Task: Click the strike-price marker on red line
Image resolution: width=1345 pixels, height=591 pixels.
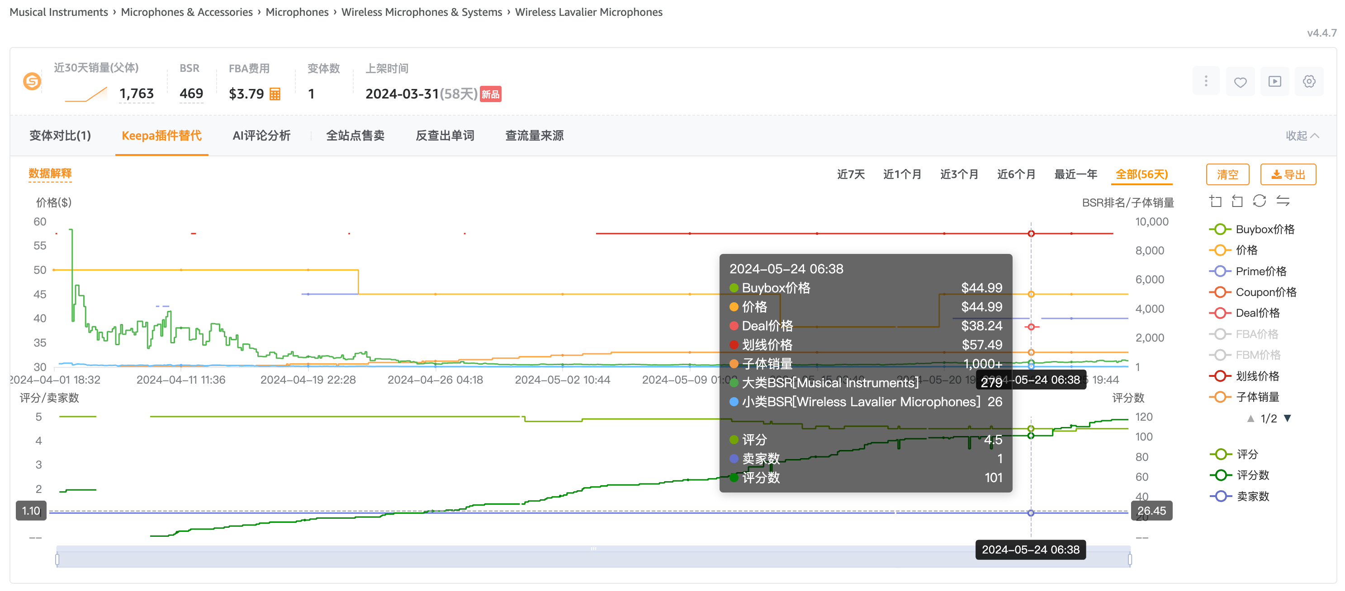Action: coord(1031,234)
